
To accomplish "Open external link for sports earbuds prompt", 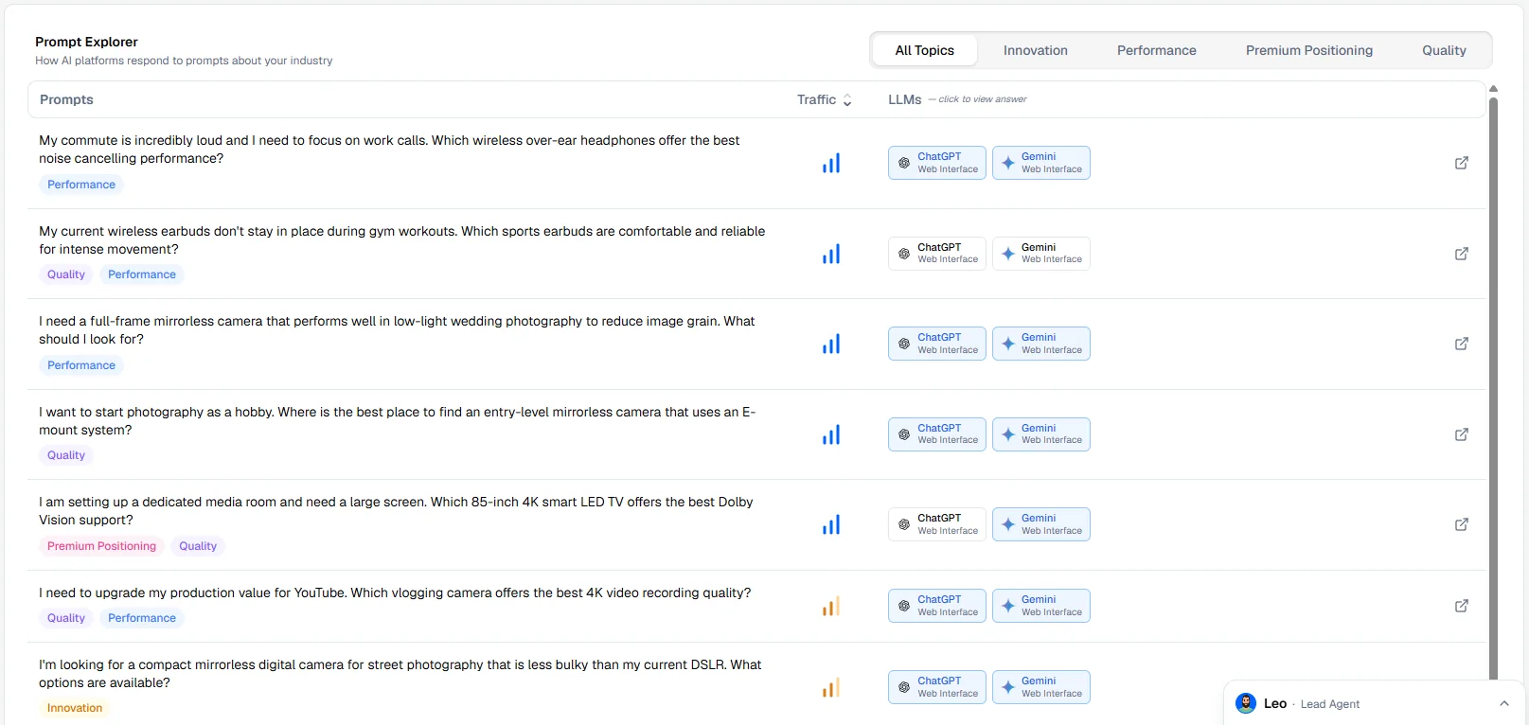I will (1462, 254).
